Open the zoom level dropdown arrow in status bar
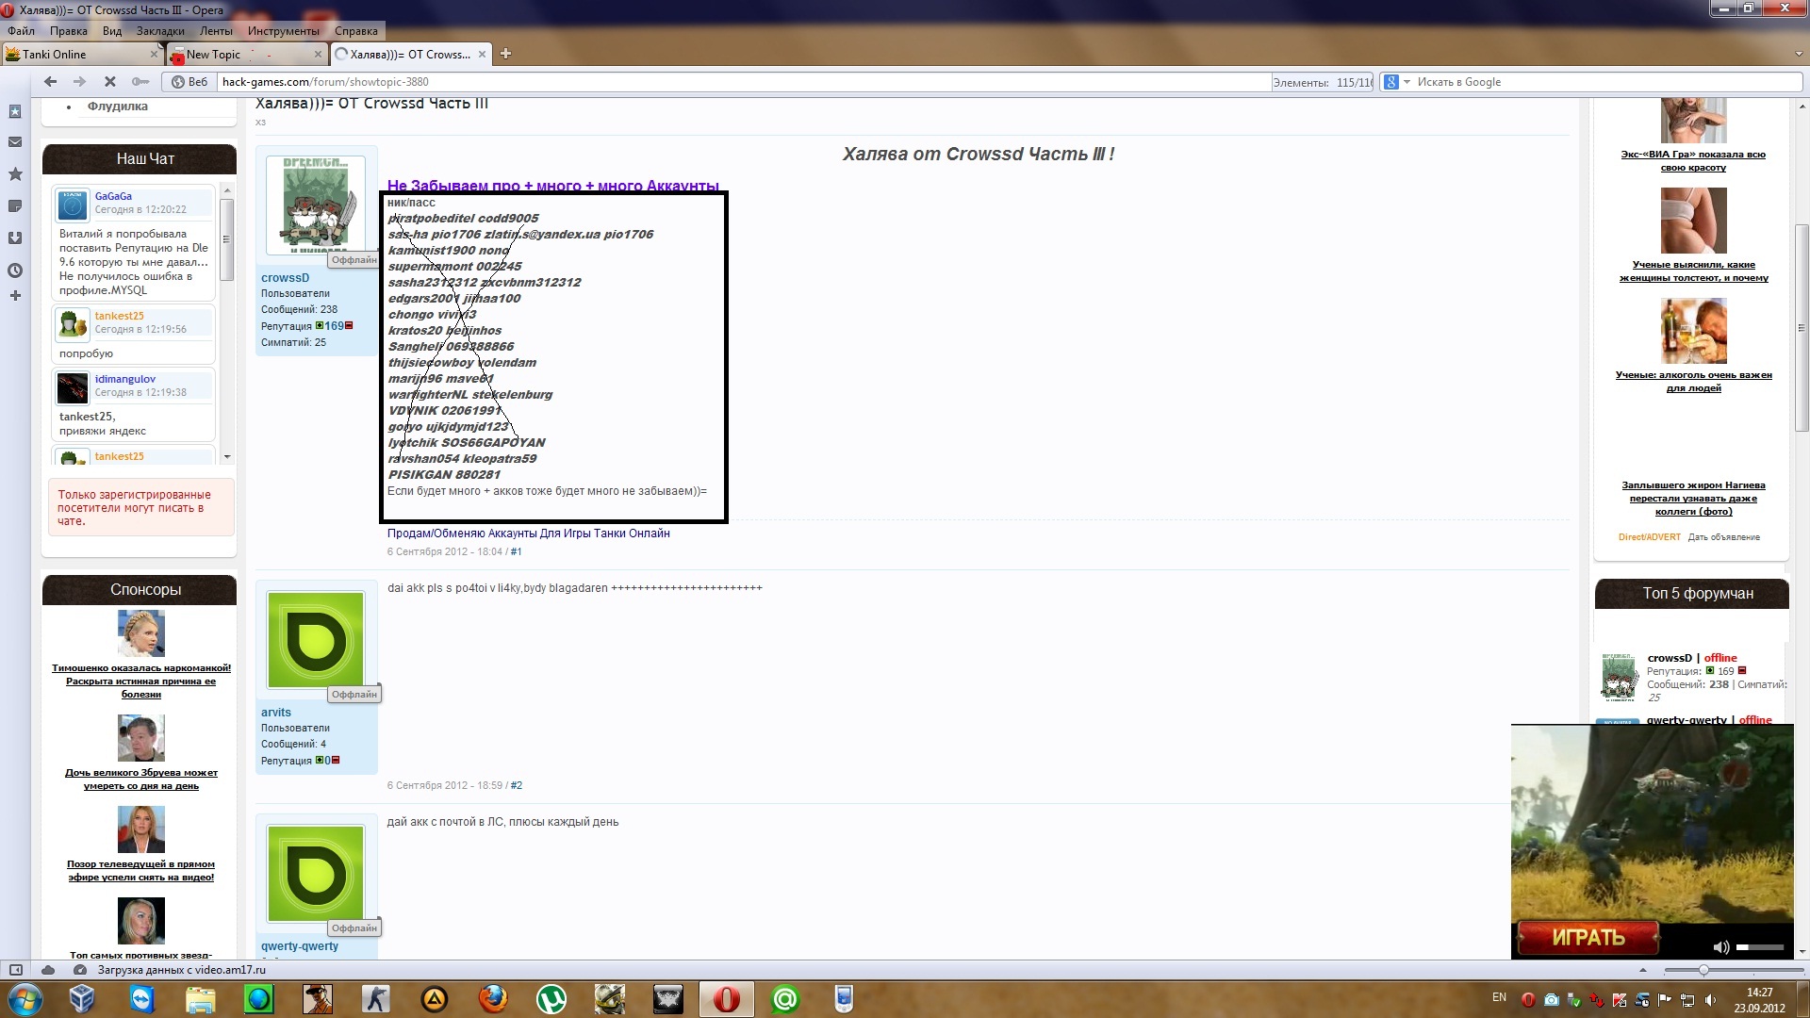The width and height of the screenshot is (1810, 1018). tap(1643, 970)
